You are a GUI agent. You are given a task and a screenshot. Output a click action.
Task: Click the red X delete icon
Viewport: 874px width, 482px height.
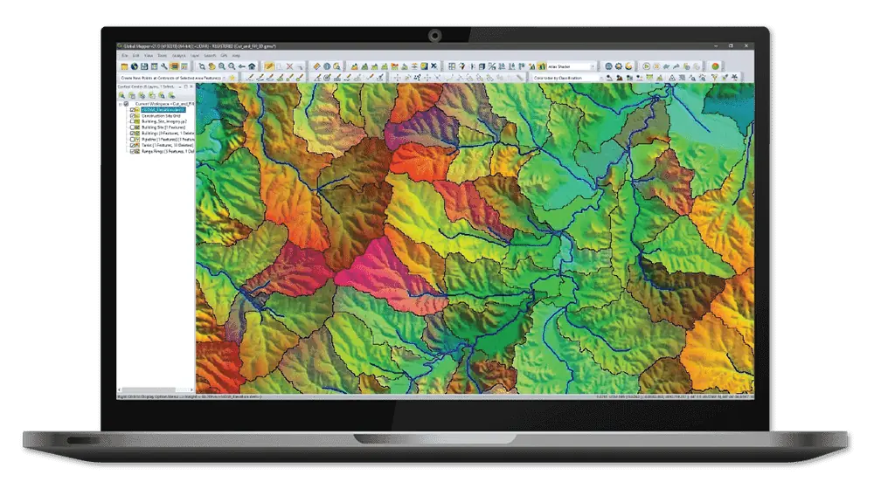tap(289, 66)
